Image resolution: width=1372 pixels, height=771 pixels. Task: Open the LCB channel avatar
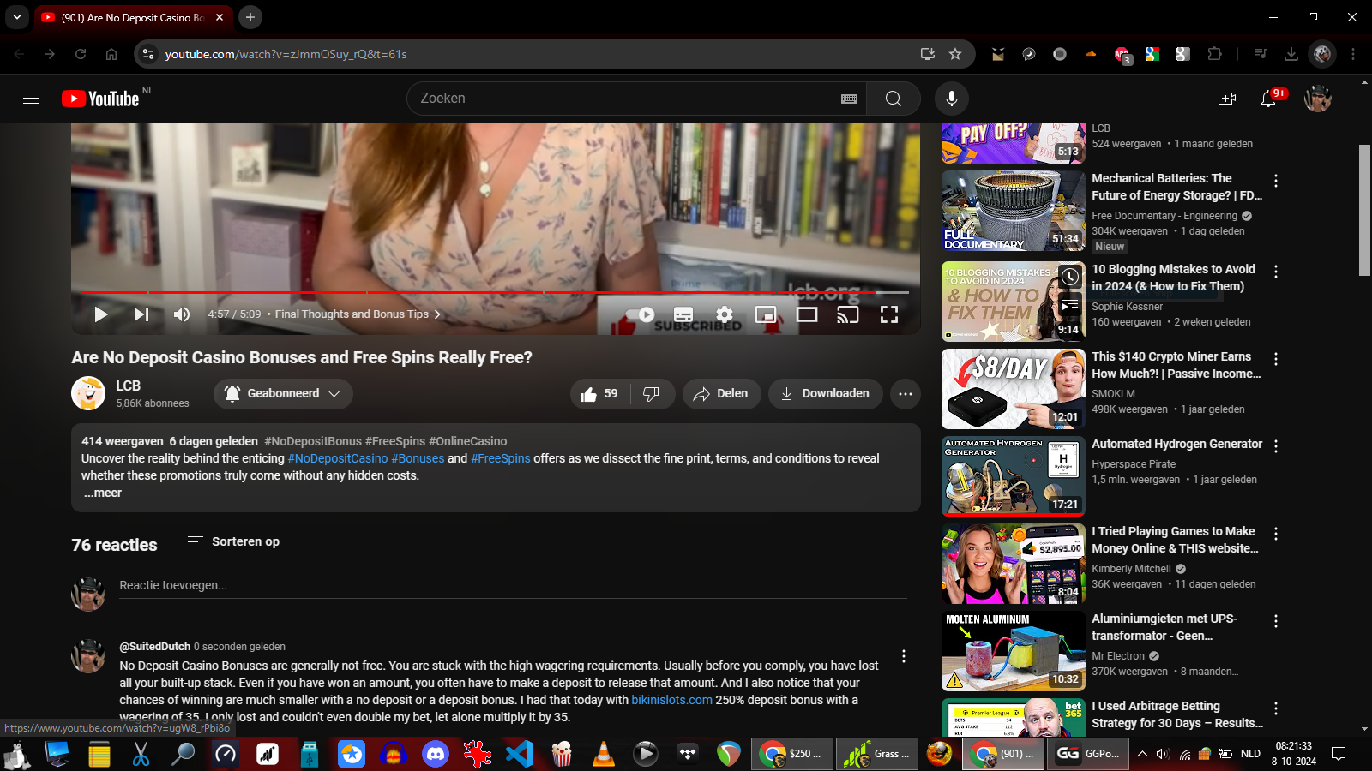tap(88, 393)
